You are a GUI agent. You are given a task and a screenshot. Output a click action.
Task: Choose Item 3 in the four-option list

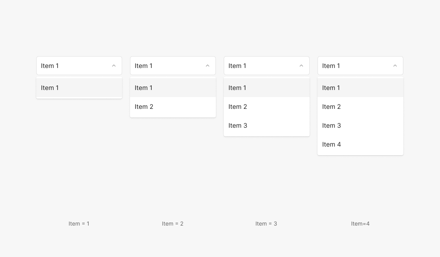(360, 125)
